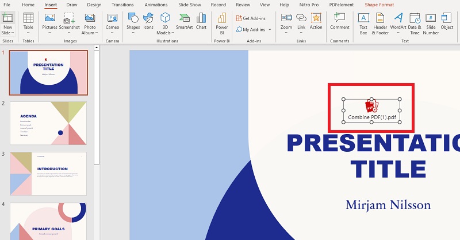Screen dimensions: 460x240
Task: Open Header & Footer
Action: tap(380, 24)
